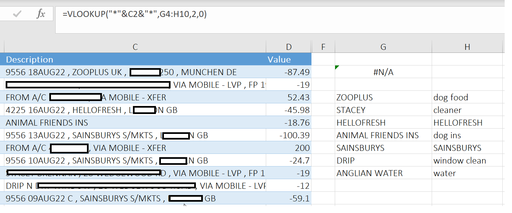Click the Description header cell

tap(135, 59)
